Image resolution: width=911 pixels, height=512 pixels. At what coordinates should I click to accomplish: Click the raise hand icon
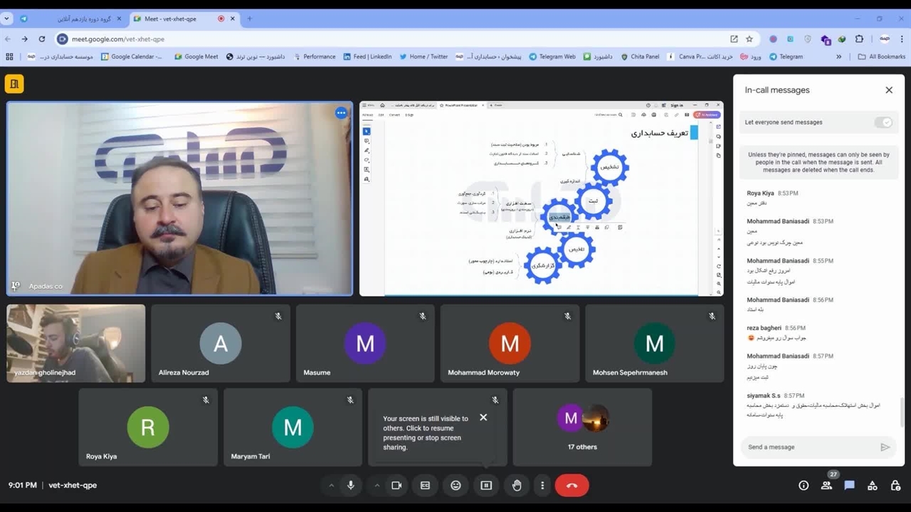517,486
